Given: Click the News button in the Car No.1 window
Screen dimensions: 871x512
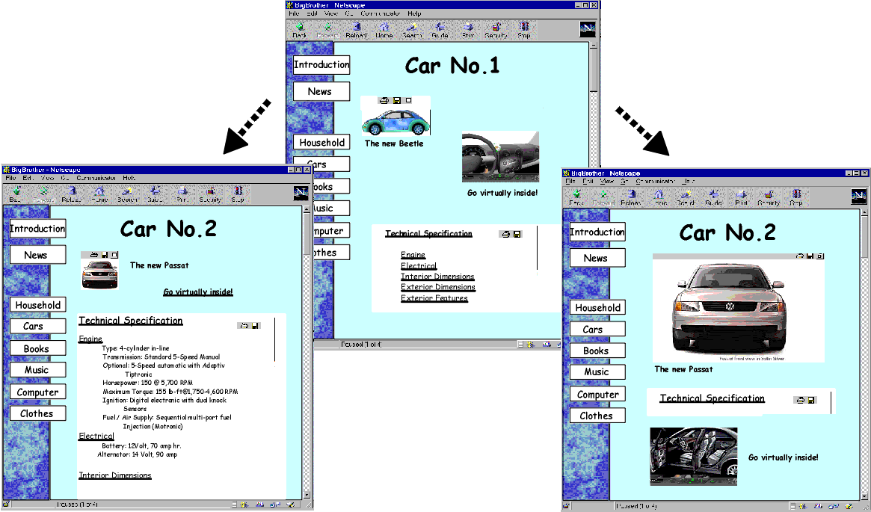Looking at the screenshot, I should point(321,92).
